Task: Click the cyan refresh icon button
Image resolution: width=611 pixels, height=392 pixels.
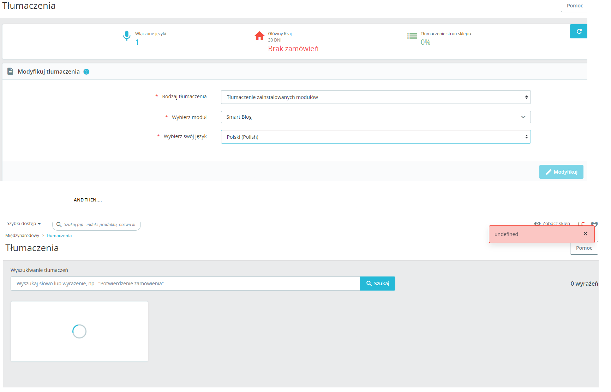Action: (x=579, y=31)
